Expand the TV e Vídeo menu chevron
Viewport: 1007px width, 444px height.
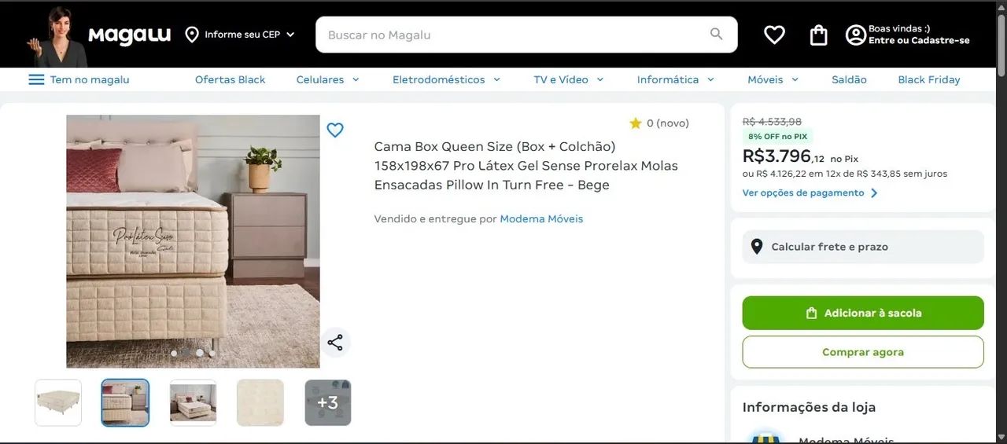[x=599, y=79]
